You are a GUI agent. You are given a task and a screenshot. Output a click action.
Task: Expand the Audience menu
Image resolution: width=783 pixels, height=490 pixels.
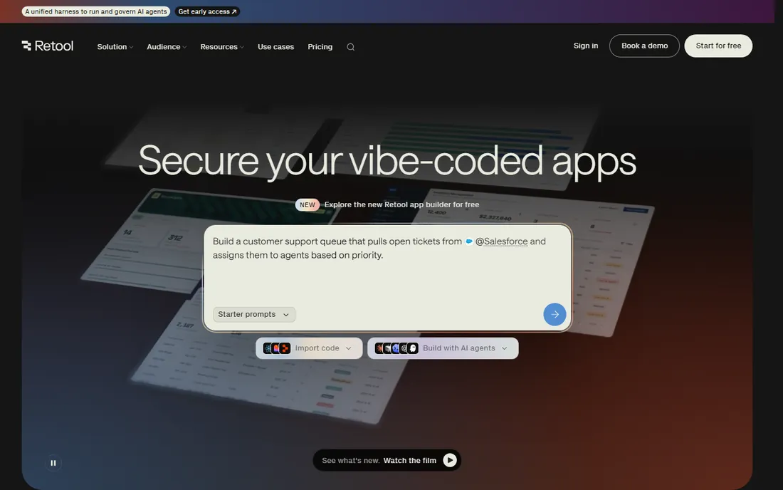coord(167,47)
